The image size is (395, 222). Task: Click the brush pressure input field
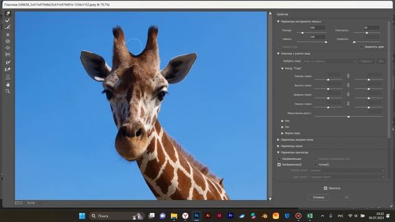317,37
